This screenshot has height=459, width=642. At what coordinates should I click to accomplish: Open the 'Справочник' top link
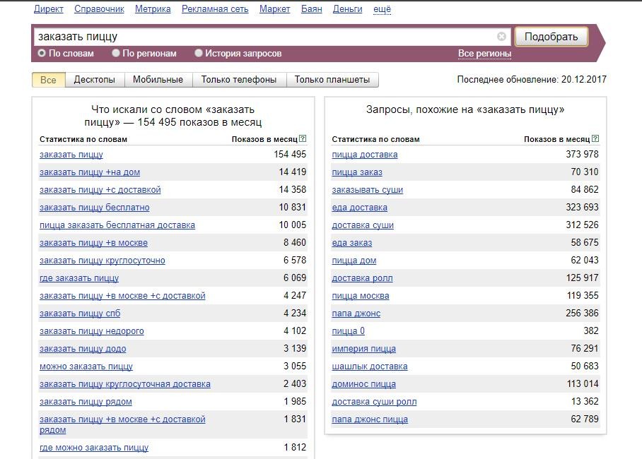[99, 9]
